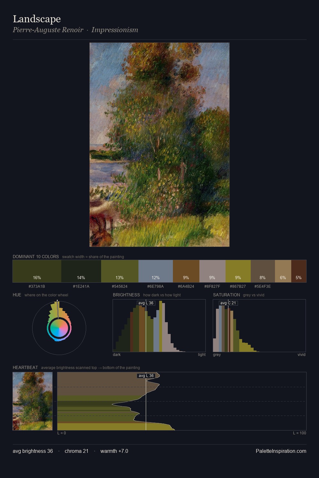Click "swatch width = share of the painting" caption
319x478 pixels.
pos(93,257)
